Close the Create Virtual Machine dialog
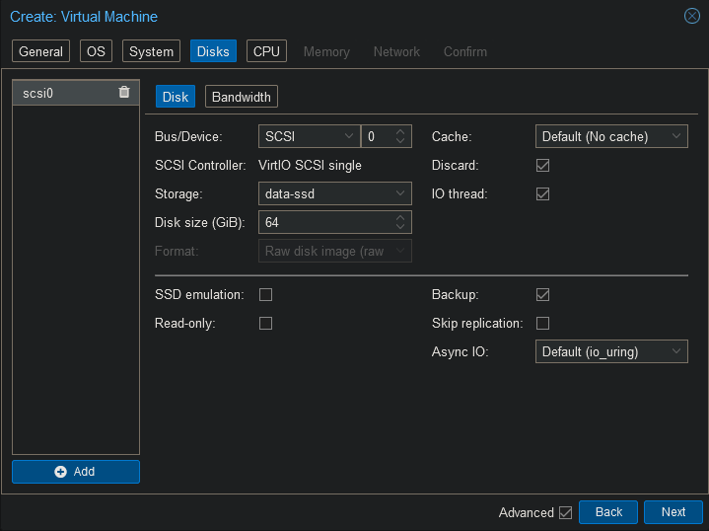Screen dimensions: 709x531 coord(691,16)
